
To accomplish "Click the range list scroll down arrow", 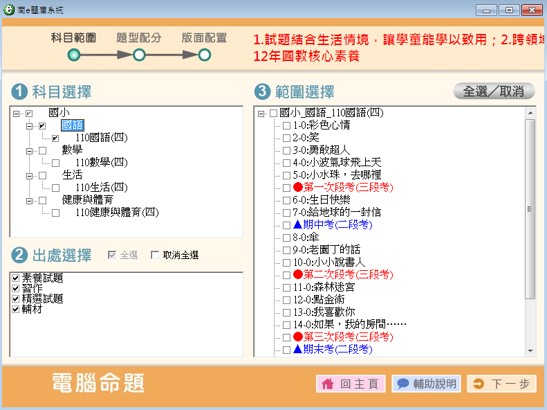I will 530,350.
